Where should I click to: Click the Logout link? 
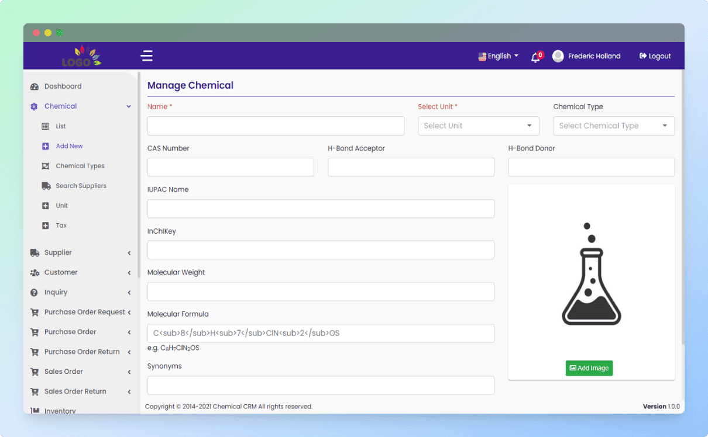point(655,56)
